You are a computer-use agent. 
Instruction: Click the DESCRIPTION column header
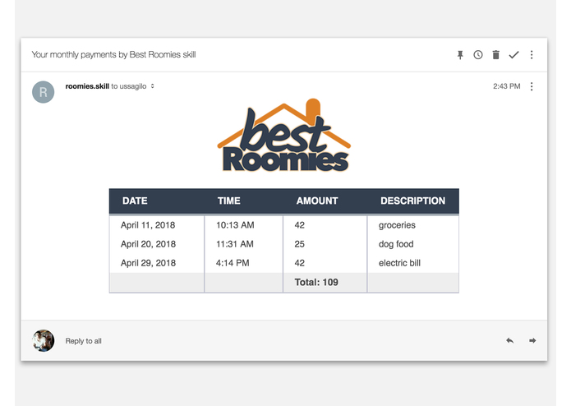412,201
